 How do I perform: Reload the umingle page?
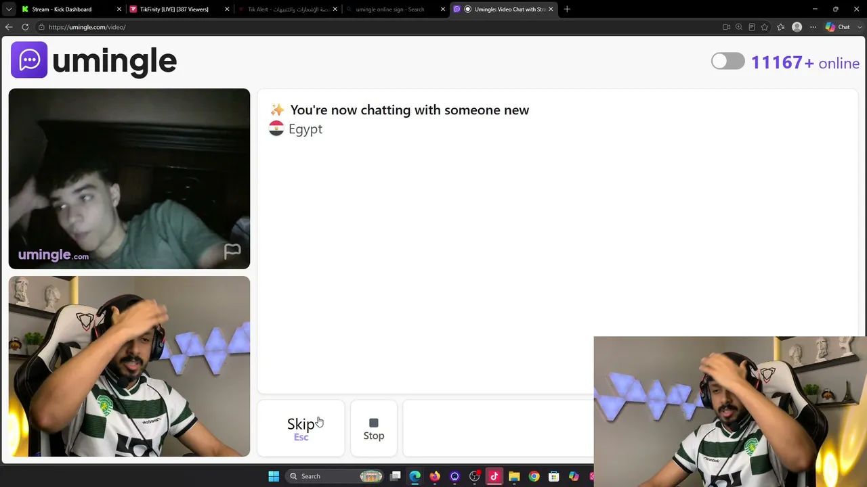25,27
